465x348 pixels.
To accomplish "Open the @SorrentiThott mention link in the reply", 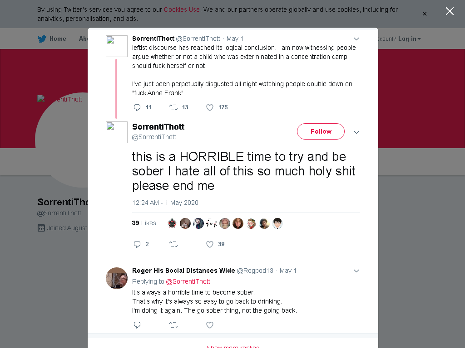I will (188, 281).
